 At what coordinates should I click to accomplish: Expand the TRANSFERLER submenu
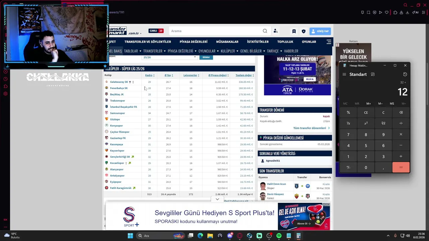[x=165, y=51]
